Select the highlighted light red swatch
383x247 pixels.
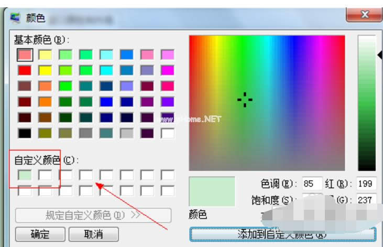tap(25, 55)
